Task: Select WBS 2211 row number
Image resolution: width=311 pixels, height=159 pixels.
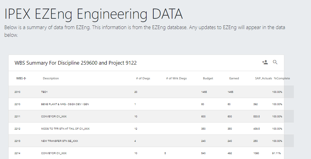Action: (x=17, y=116)
